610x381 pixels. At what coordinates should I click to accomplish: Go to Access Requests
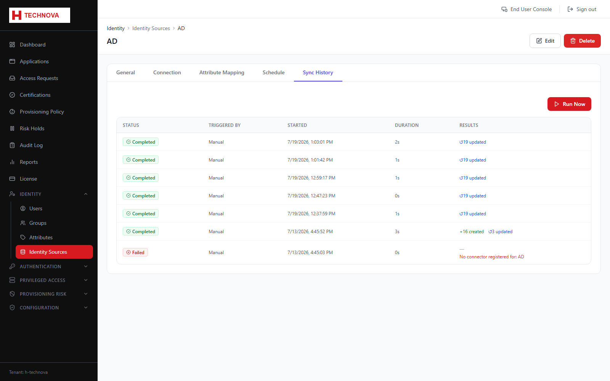(49, 78)
